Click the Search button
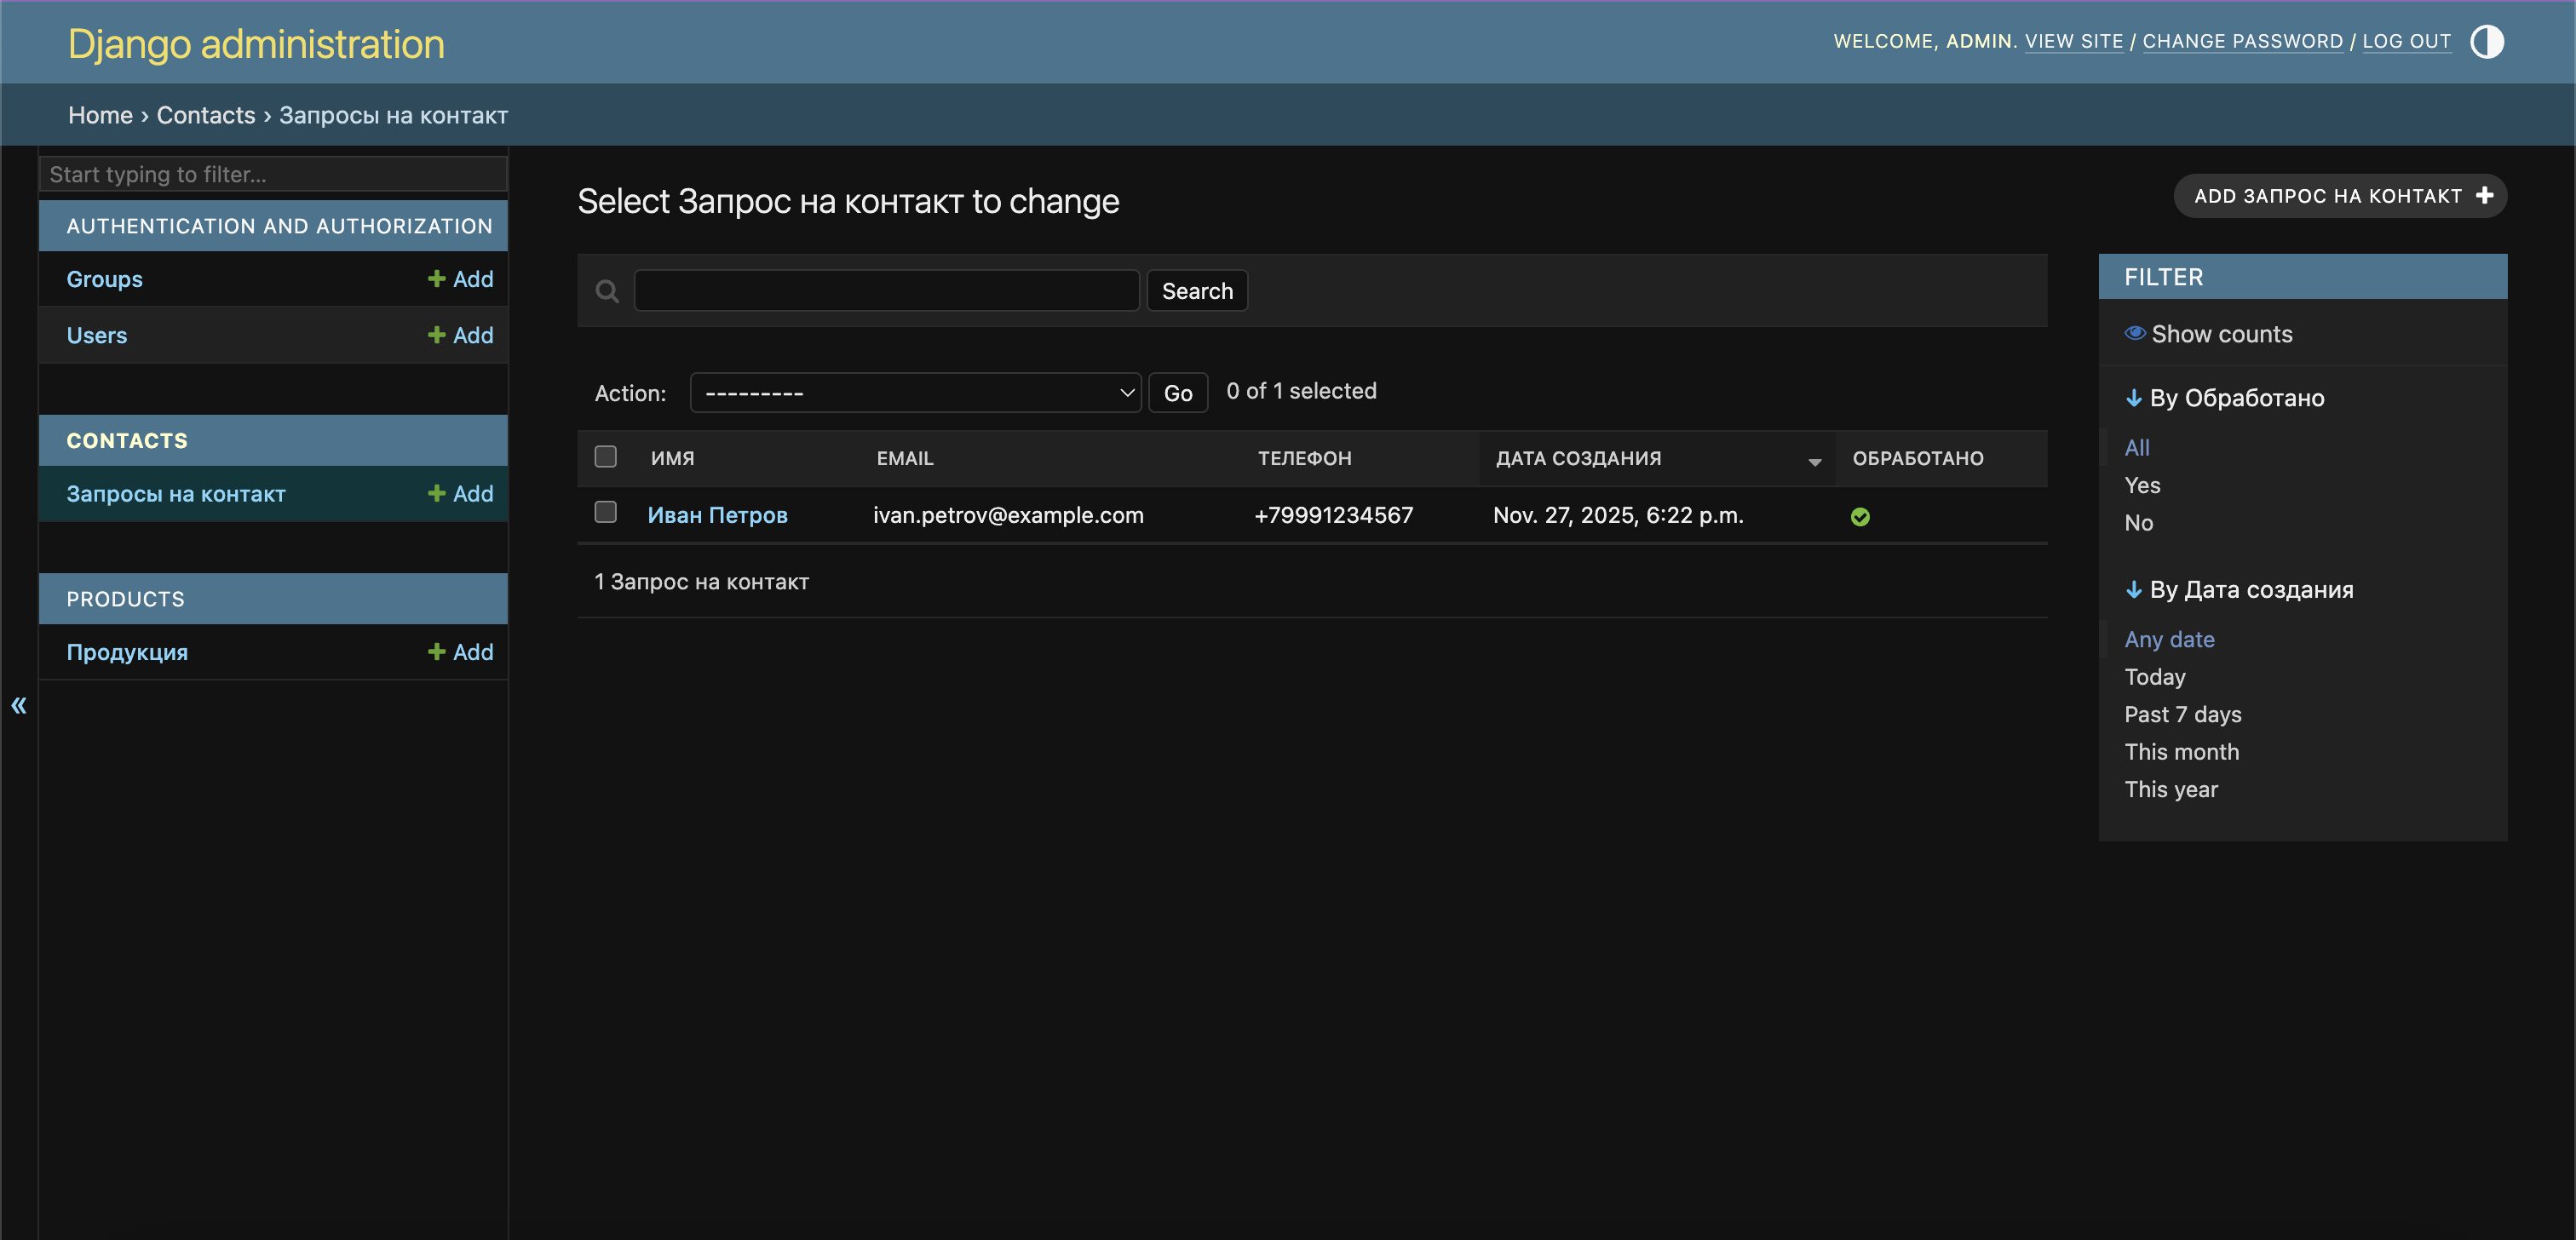Image resolution: width=2576 pixels, height=1240 pixels. (1197, 290)
